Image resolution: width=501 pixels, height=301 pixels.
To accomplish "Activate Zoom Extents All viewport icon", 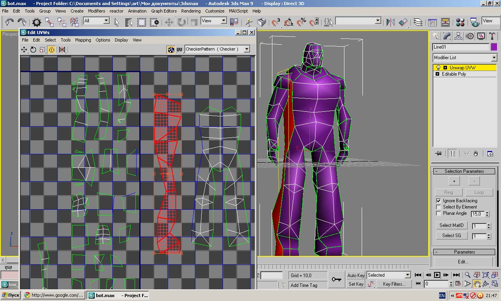I will coord(495,275).
